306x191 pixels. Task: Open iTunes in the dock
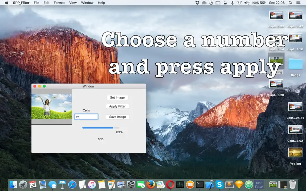coord(92,184)
